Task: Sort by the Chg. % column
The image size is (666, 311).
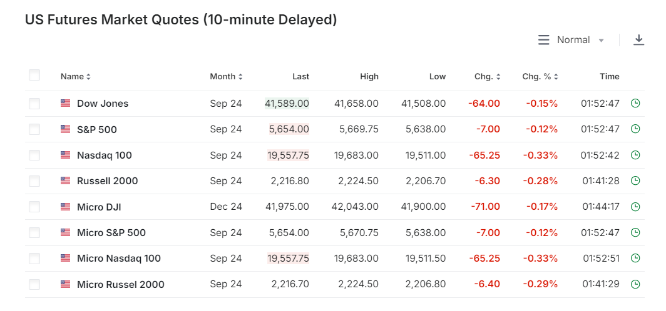Action: [540, 77]
